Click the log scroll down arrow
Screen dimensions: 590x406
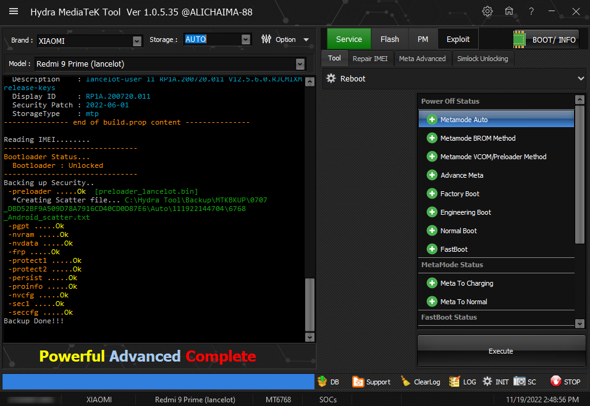pyautogui.click(x=310, y=338)
